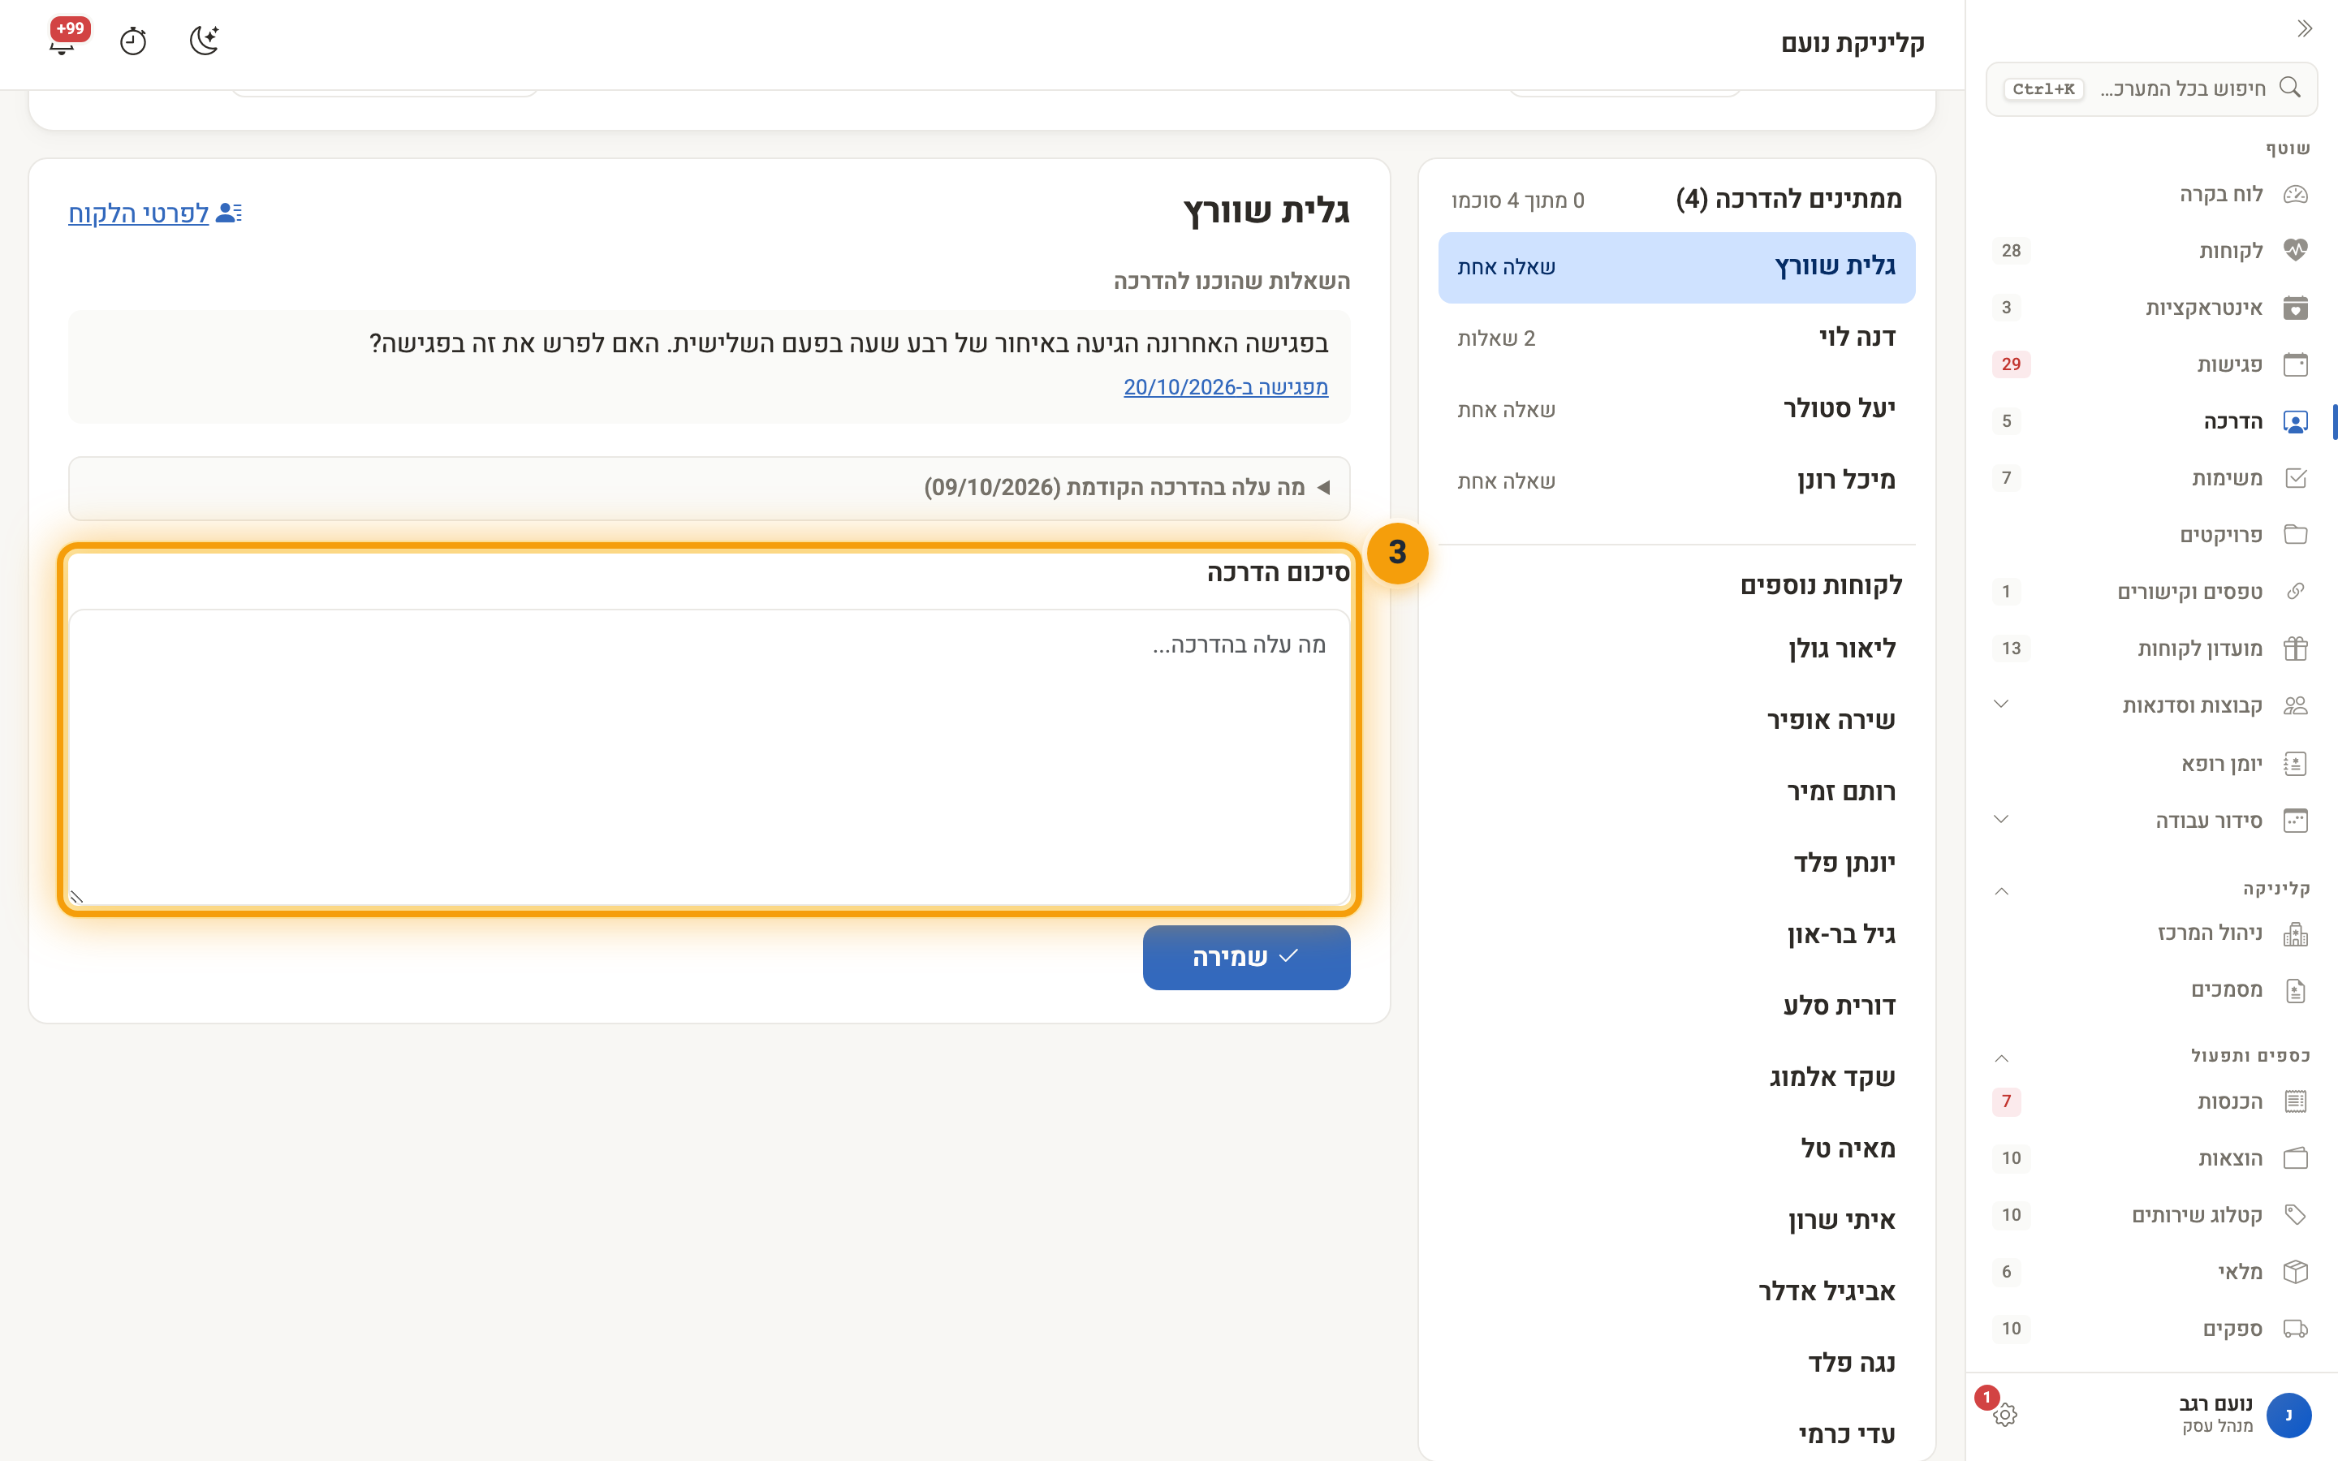
Task: Open לוח בקרה dashboard icon
Action: [2294, 194]
